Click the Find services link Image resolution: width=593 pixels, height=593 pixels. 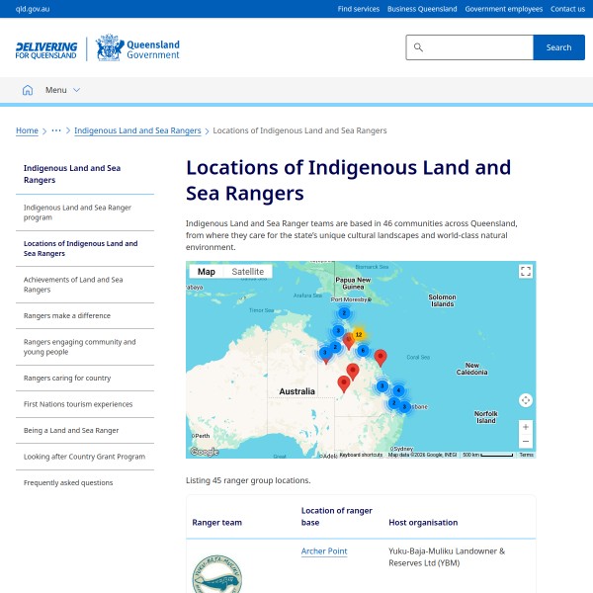(x=358, y=9)
